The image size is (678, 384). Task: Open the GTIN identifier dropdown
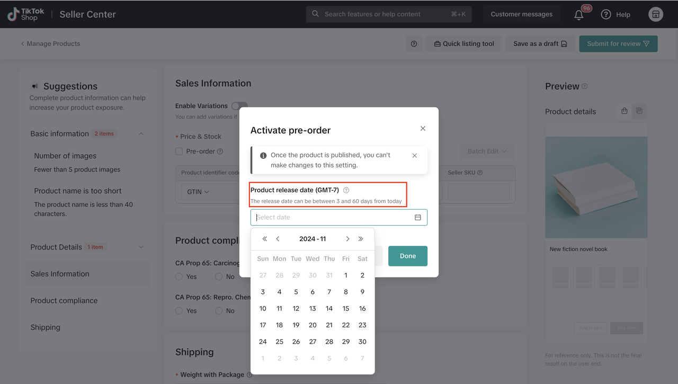199,192
